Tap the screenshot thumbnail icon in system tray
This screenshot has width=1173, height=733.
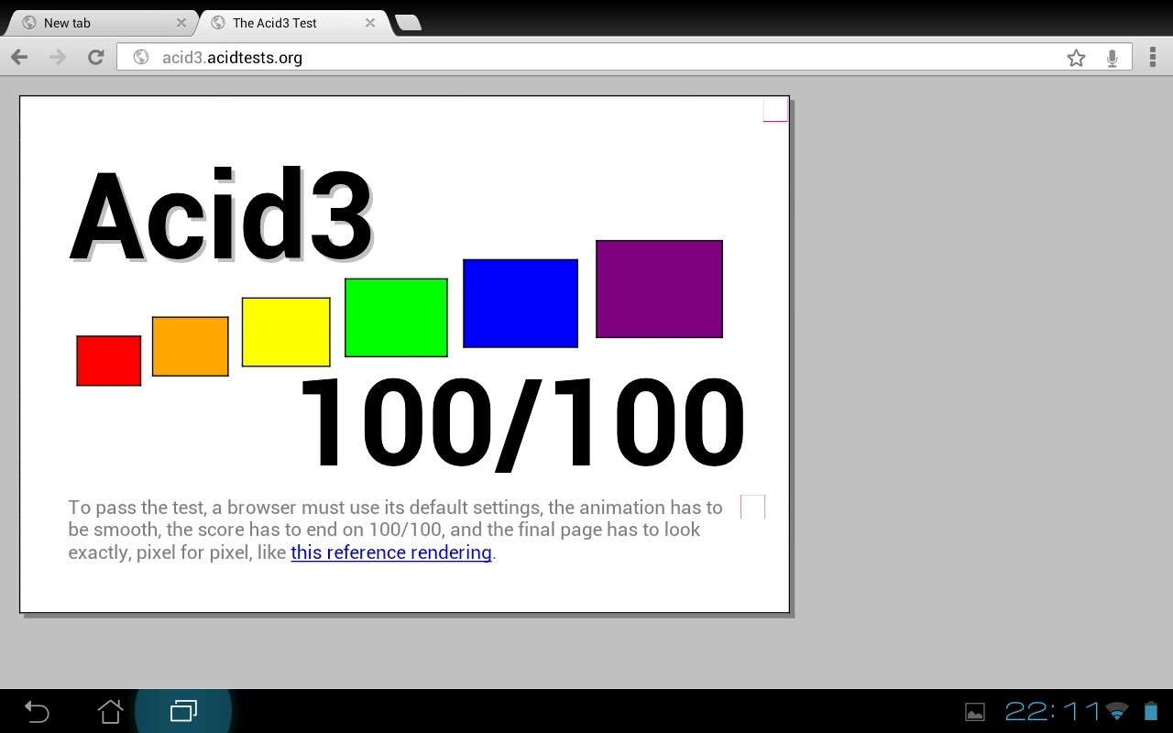click(x=975, y=711)
